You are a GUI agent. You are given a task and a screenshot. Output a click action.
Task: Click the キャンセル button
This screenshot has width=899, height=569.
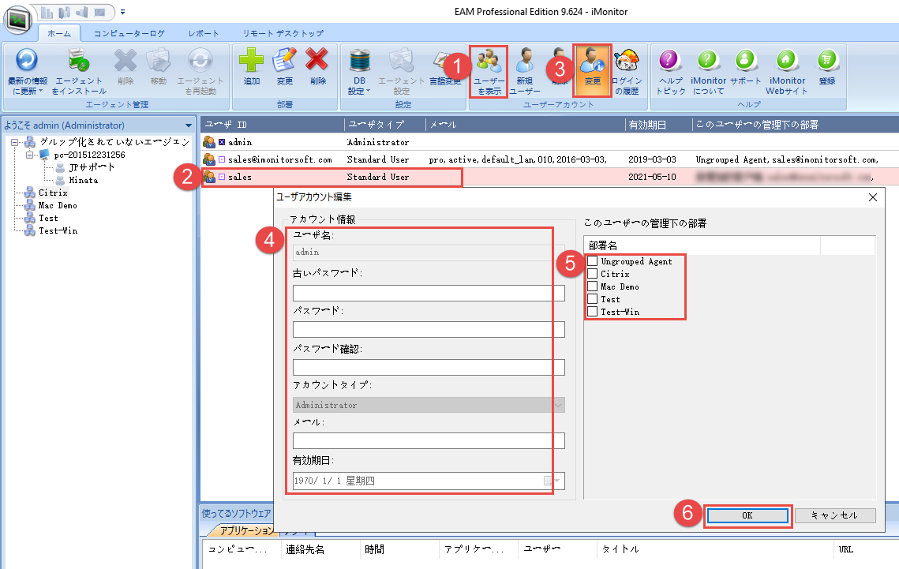click(x=835, y=515)
